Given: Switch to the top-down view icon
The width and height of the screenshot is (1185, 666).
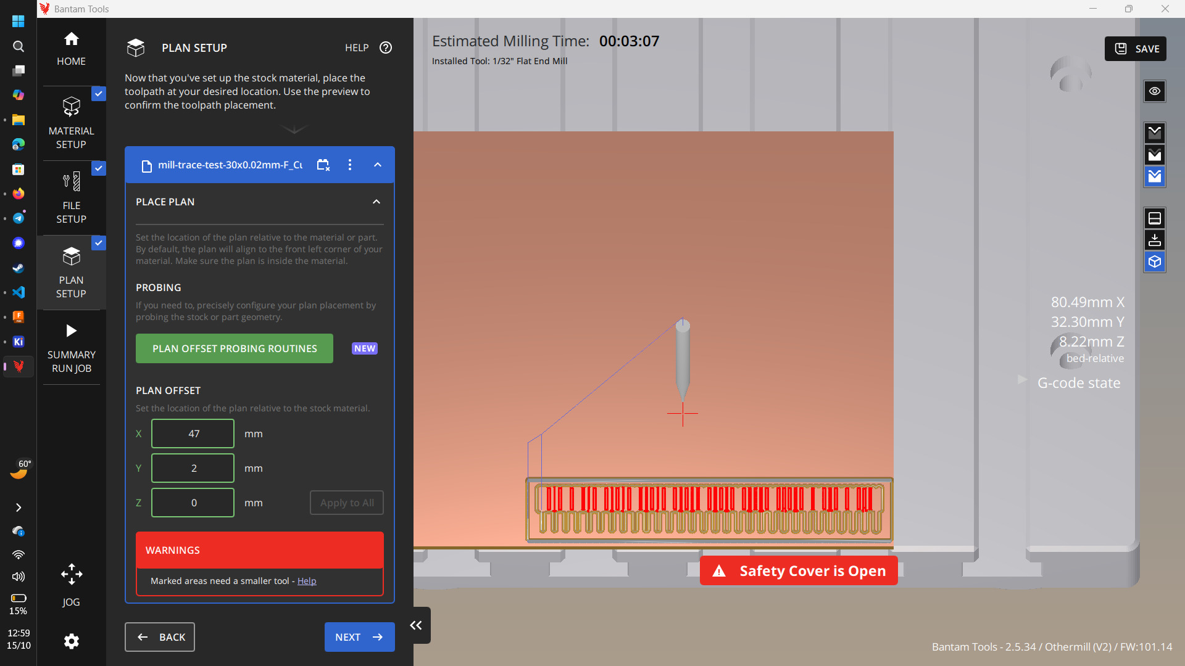Looking at the screenshot, I should (x=1155, y=240).
